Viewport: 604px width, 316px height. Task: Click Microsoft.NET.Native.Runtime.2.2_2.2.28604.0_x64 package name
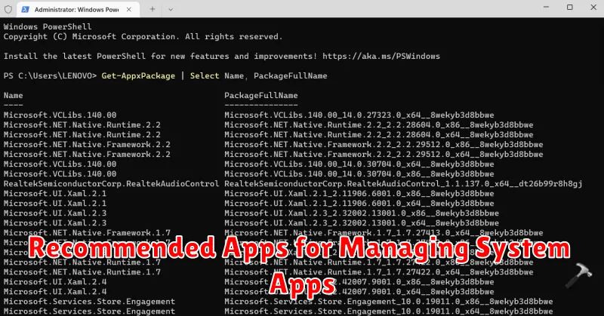pyautogui.click(x=379, y=135)
